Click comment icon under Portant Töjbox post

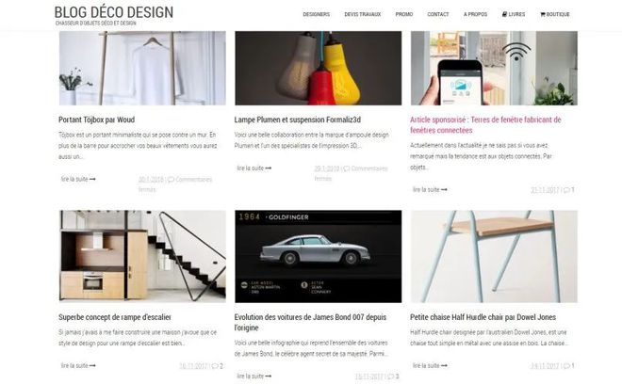tap(171, 180)
